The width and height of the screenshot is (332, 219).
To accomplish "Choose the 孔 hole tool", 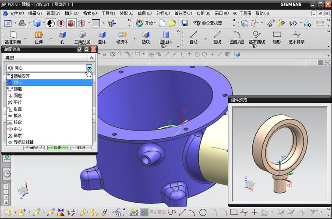I will tap(62, 37).
